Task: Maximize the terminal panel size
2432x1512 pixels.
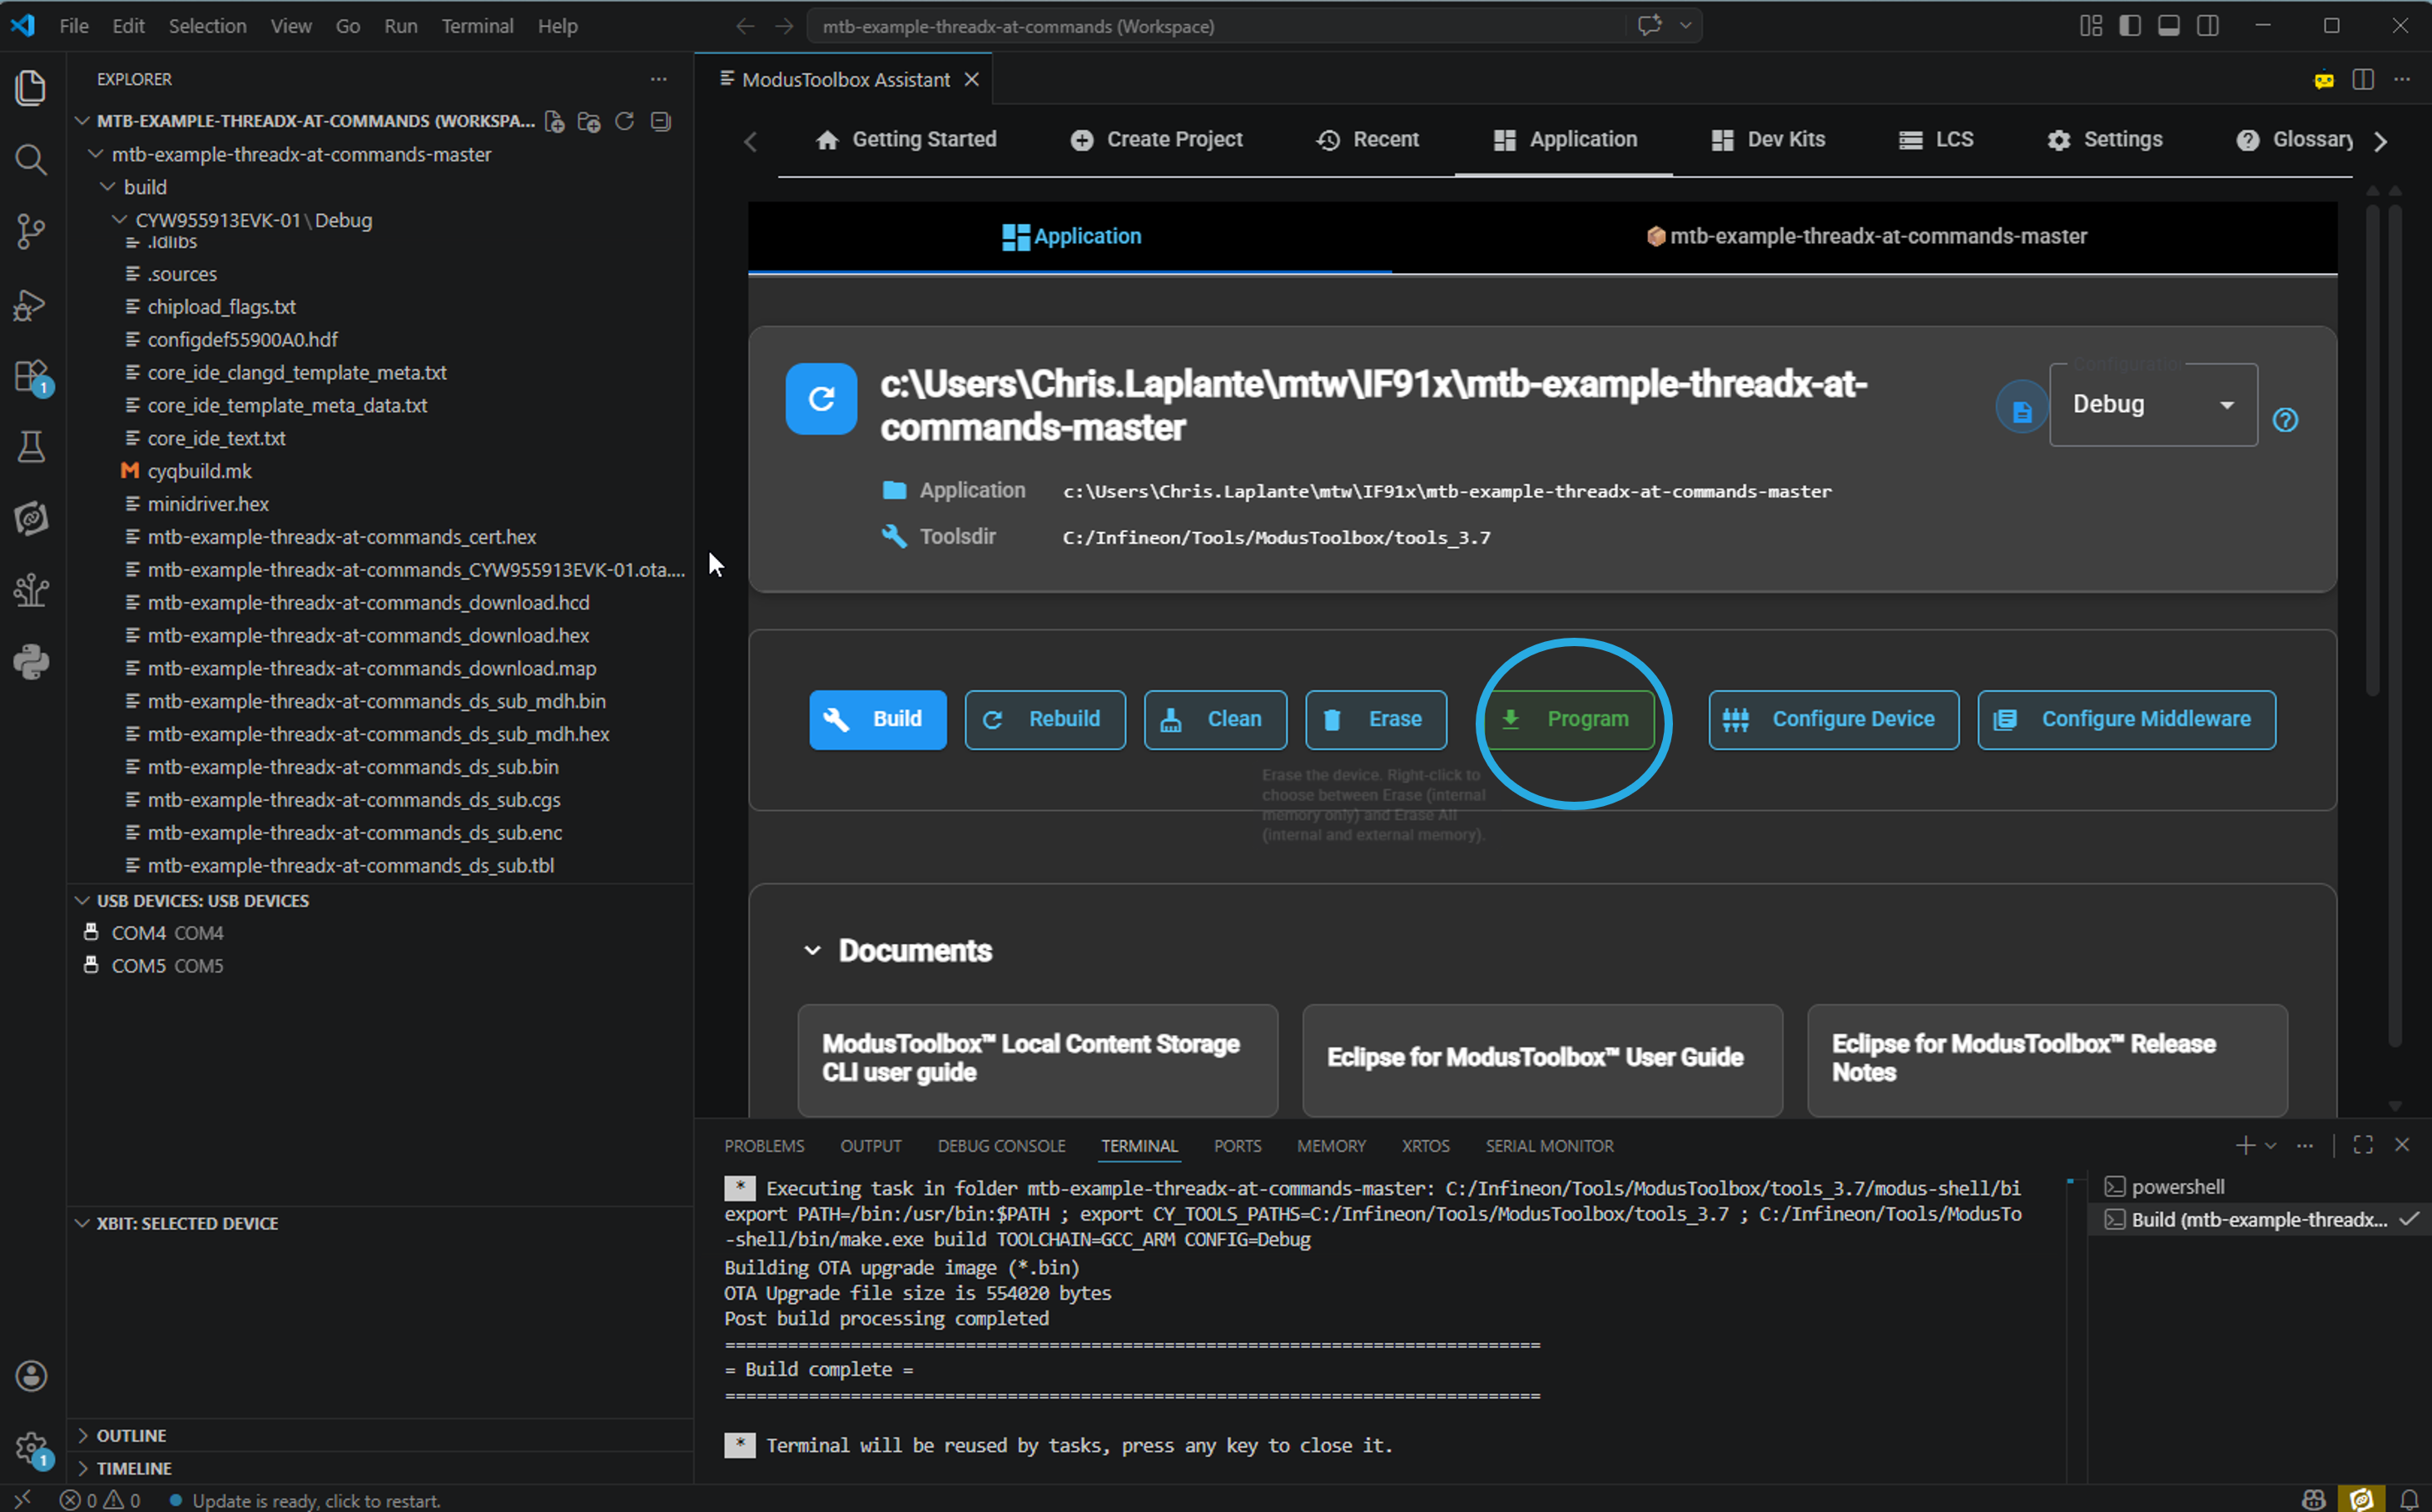Action: coord(2363,1145)
